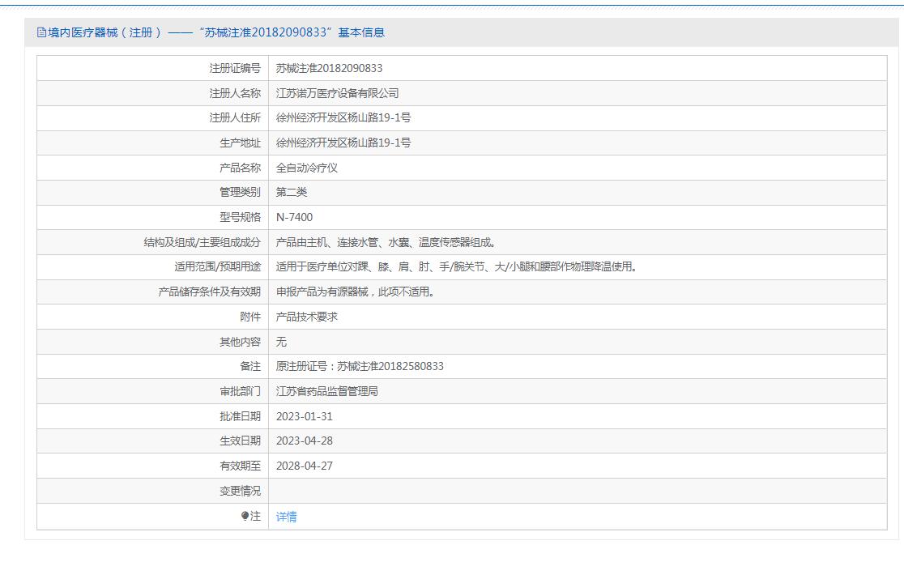Click the 产品储存条件及有效期 label
The width and height of the screenshot is (904, 562).
click(209, 292)
